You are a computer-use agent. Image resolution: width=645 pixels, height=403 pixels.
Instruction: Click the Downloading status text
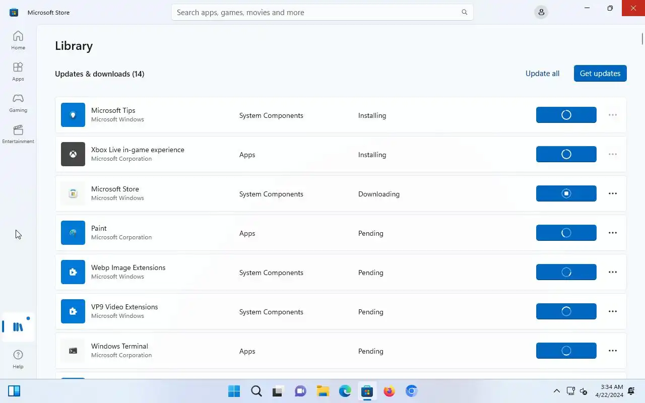[x=379, y=194]
